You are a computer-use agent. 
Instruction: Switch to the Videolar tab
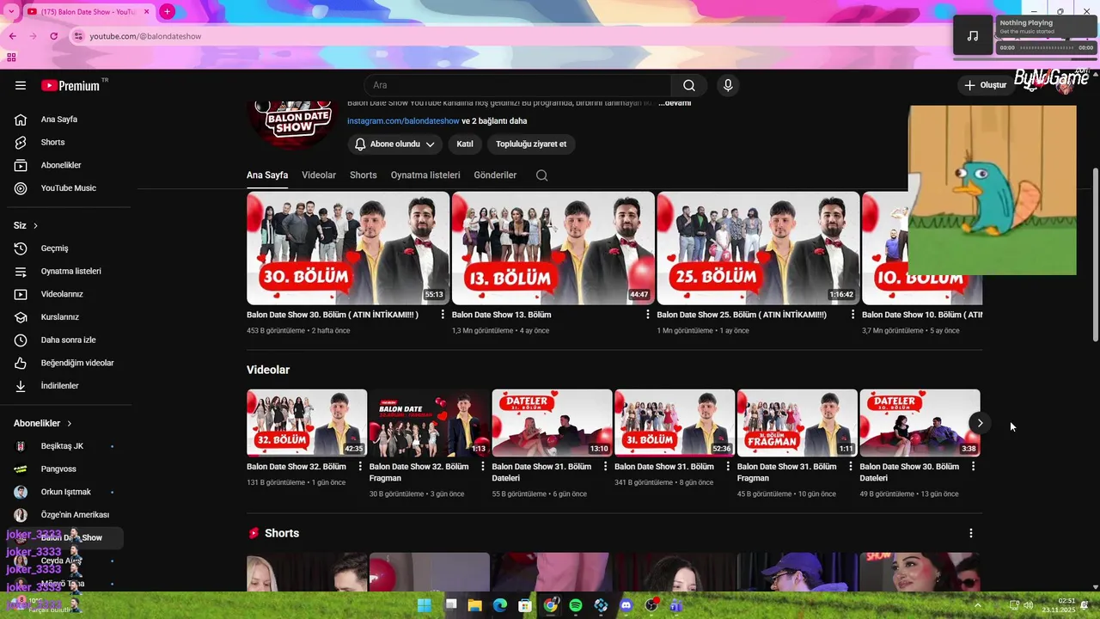(319, 175)
